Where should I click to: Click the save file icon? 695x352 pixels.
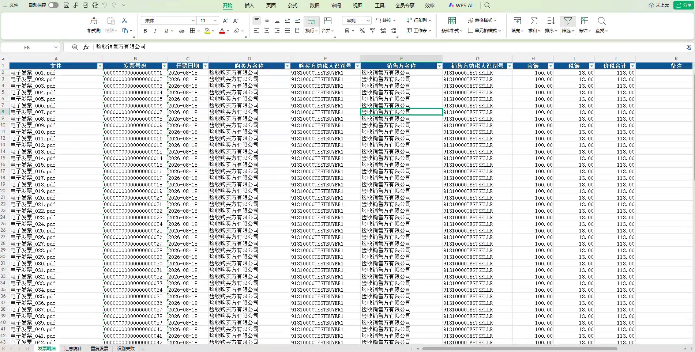click(66, 5)
